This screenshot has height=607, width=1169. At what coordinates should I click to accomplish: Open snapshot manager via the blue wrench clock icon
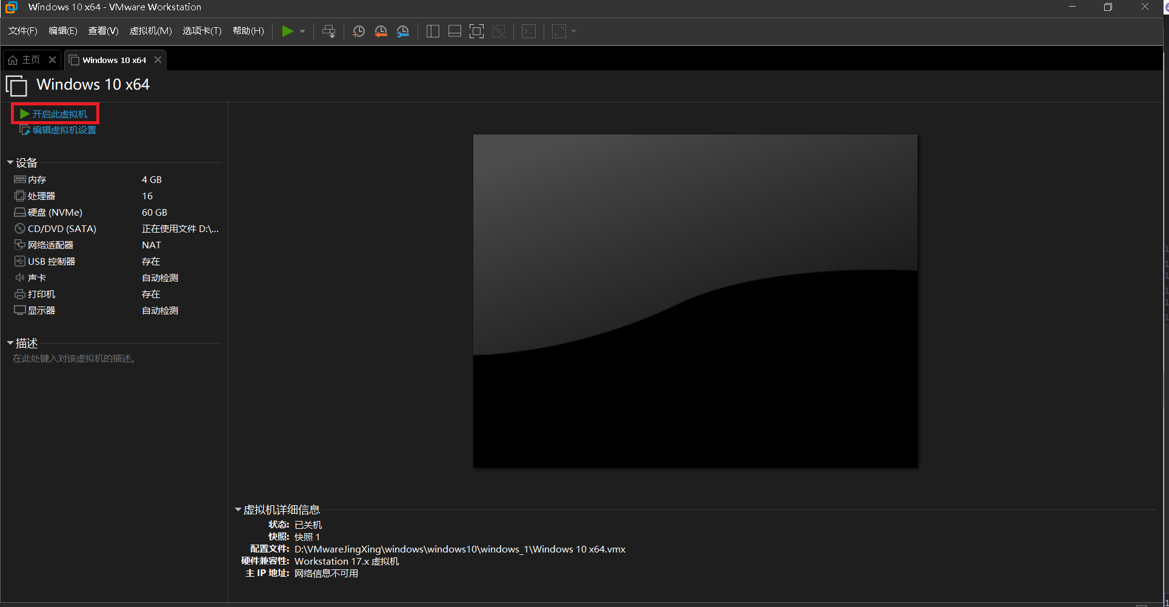[x=403, y=32]
